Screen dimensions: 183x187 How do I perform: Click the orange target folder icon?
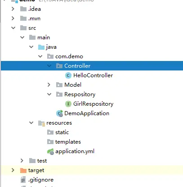click(x=23, y=170)
